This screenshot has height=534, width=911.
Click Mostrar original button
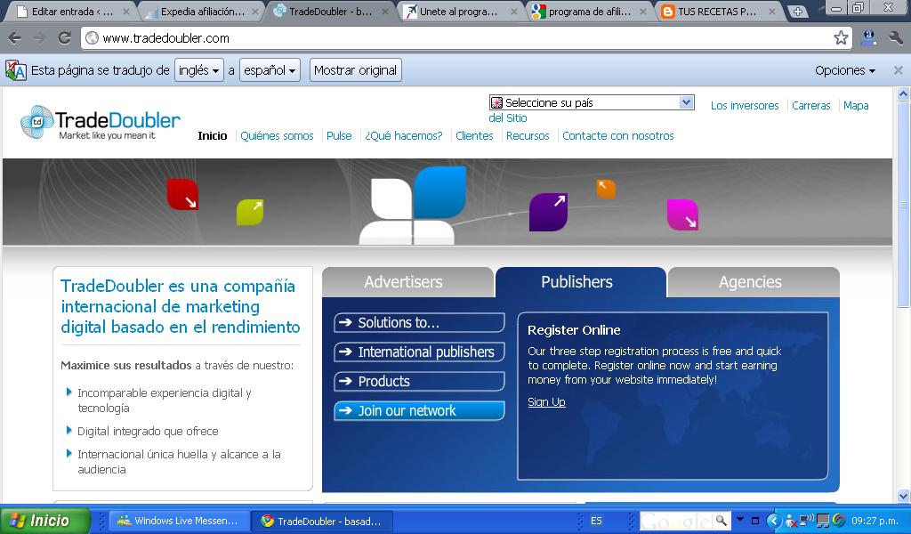[x=356, y=70]
